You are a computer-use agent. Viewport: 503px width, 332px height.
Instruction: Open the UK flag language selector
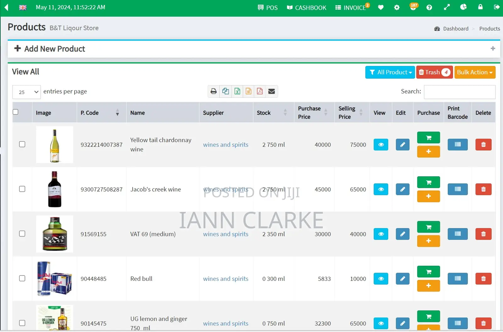(23, 7)
